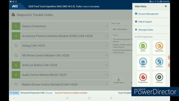
Task: Click the green 0 badge for Accessory Protocol Interface
Action: (16, 36)
